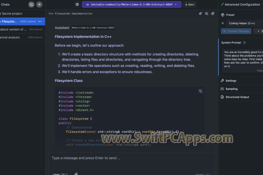The width and height of the screenshot is (263, 175).
Task: Expand the Sampling section
Action: point(241,89)
